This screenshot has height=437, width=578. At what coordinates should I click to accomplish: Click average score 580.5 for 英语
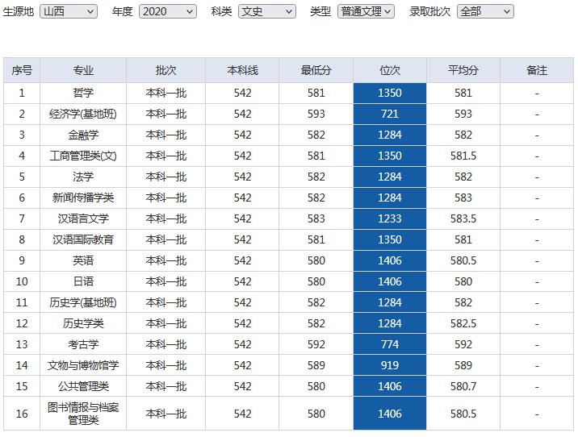(463, 261)
